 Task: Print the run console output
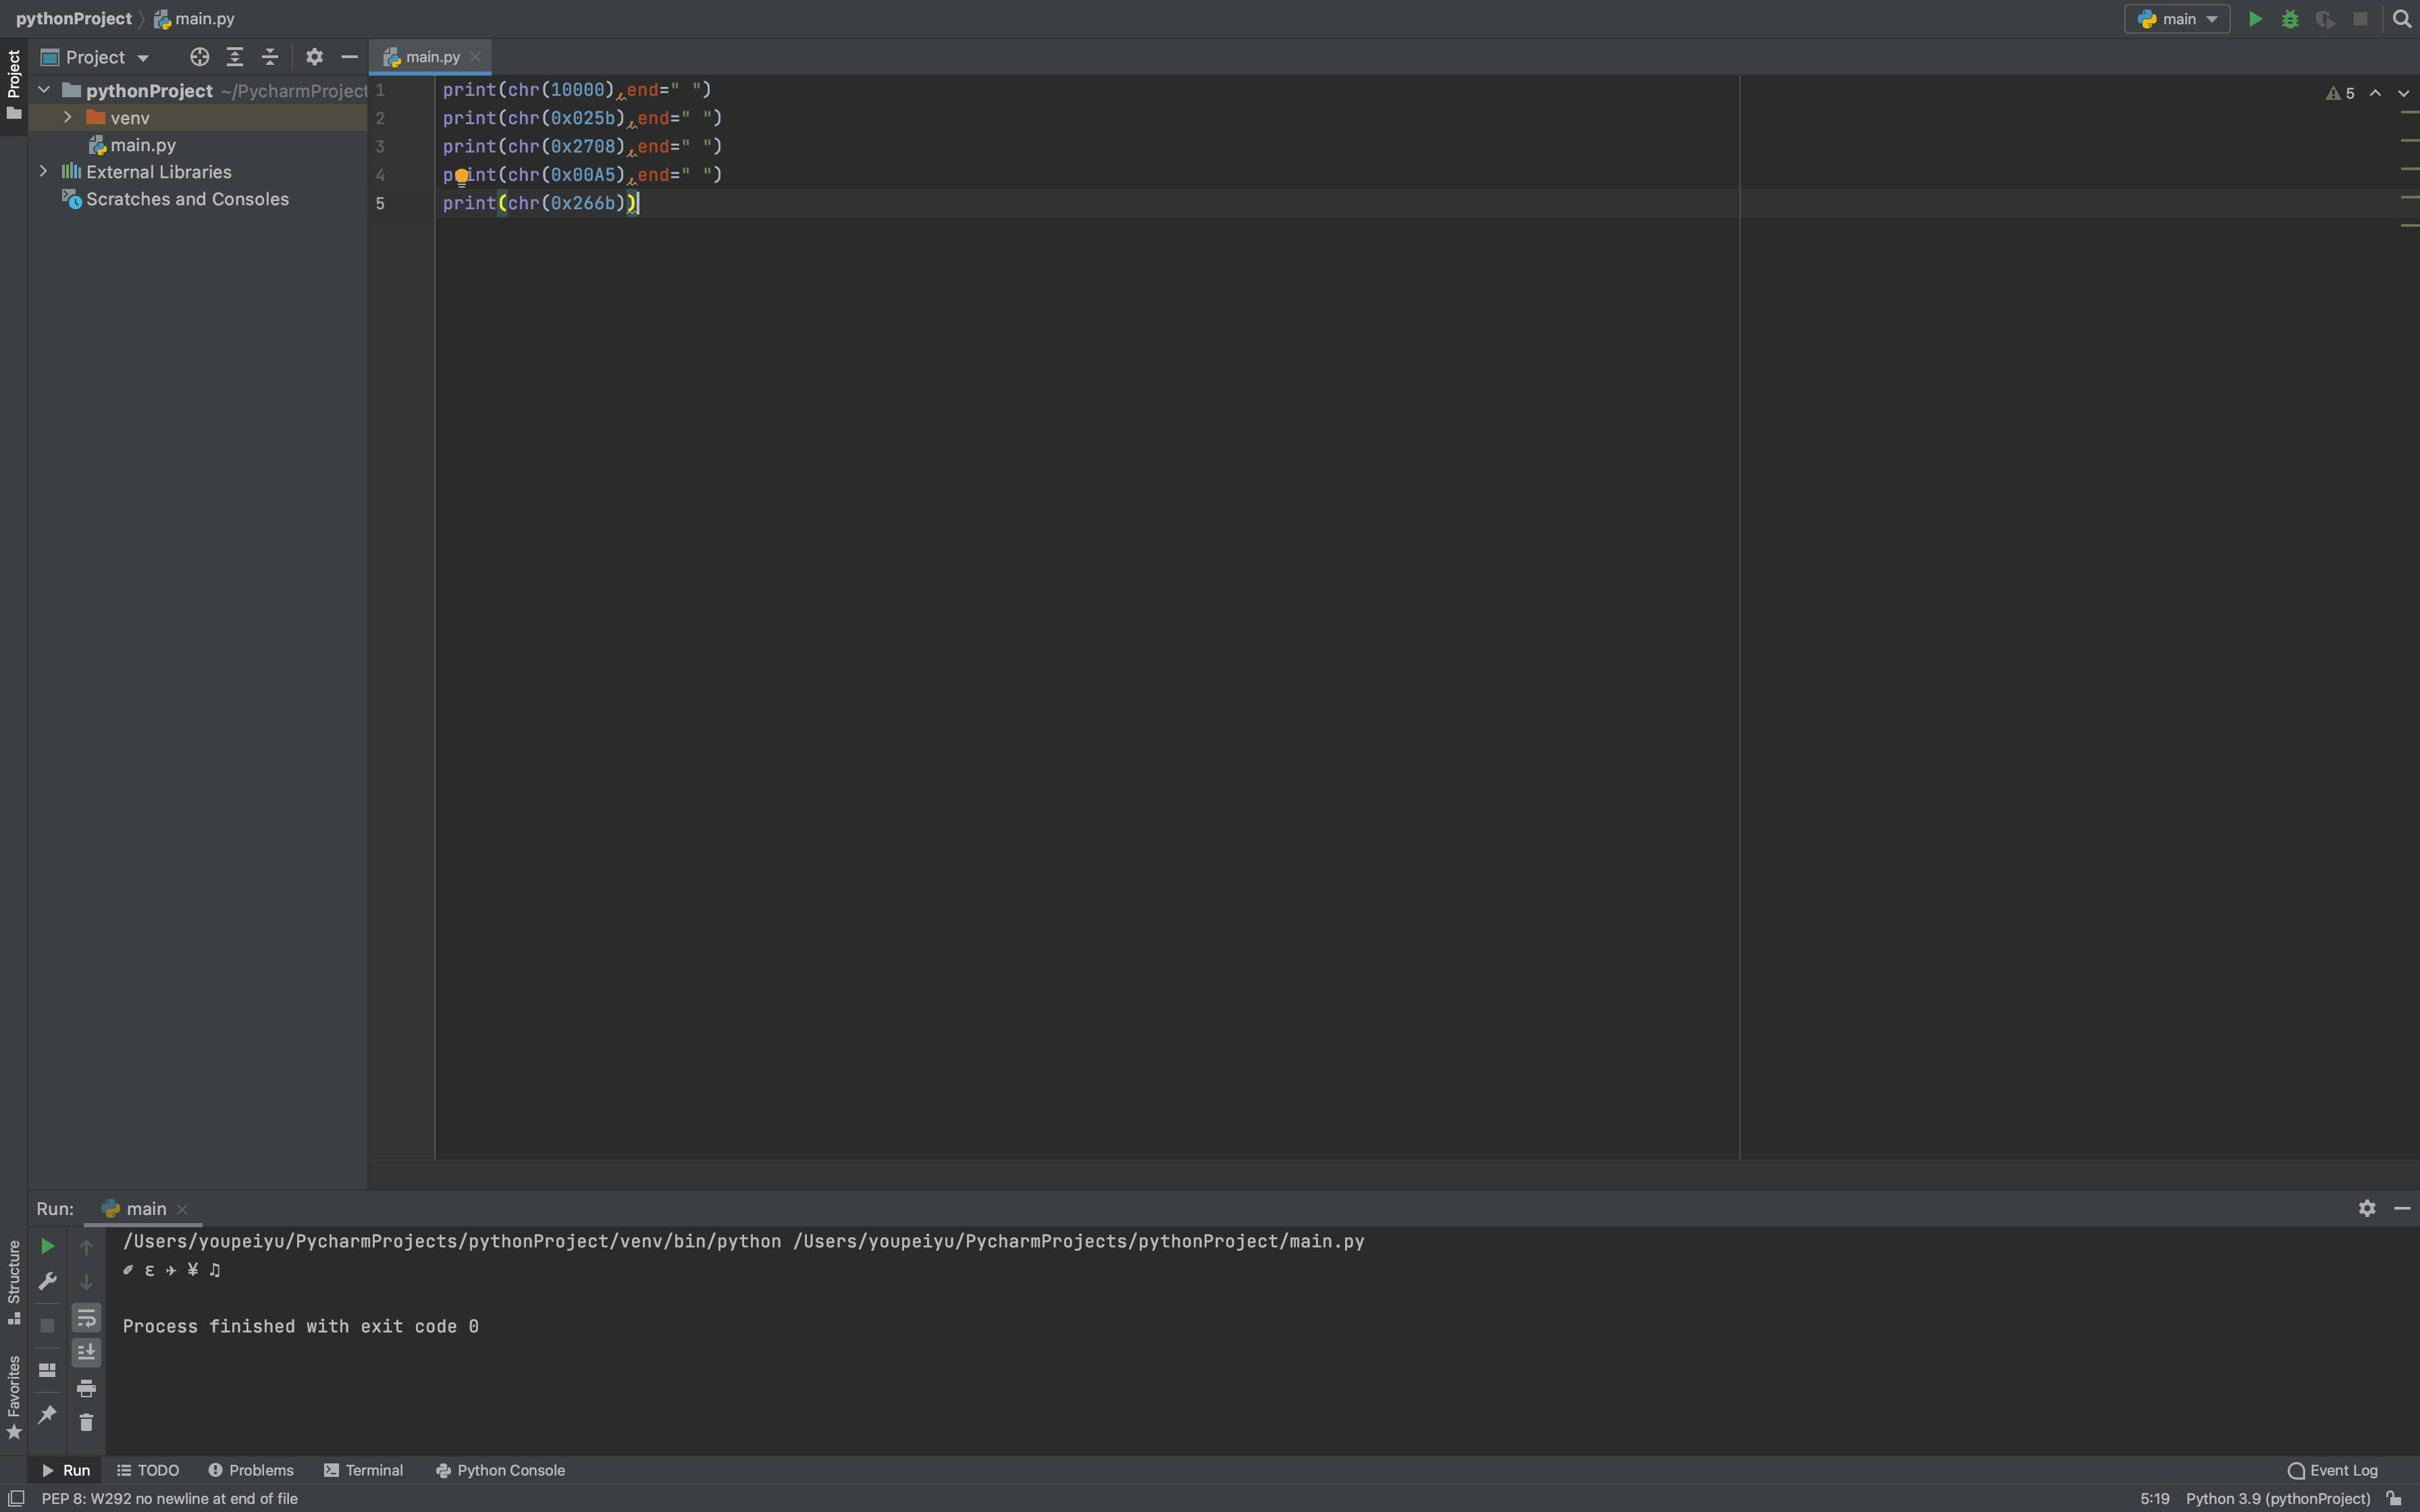[x=86, y=1388]
